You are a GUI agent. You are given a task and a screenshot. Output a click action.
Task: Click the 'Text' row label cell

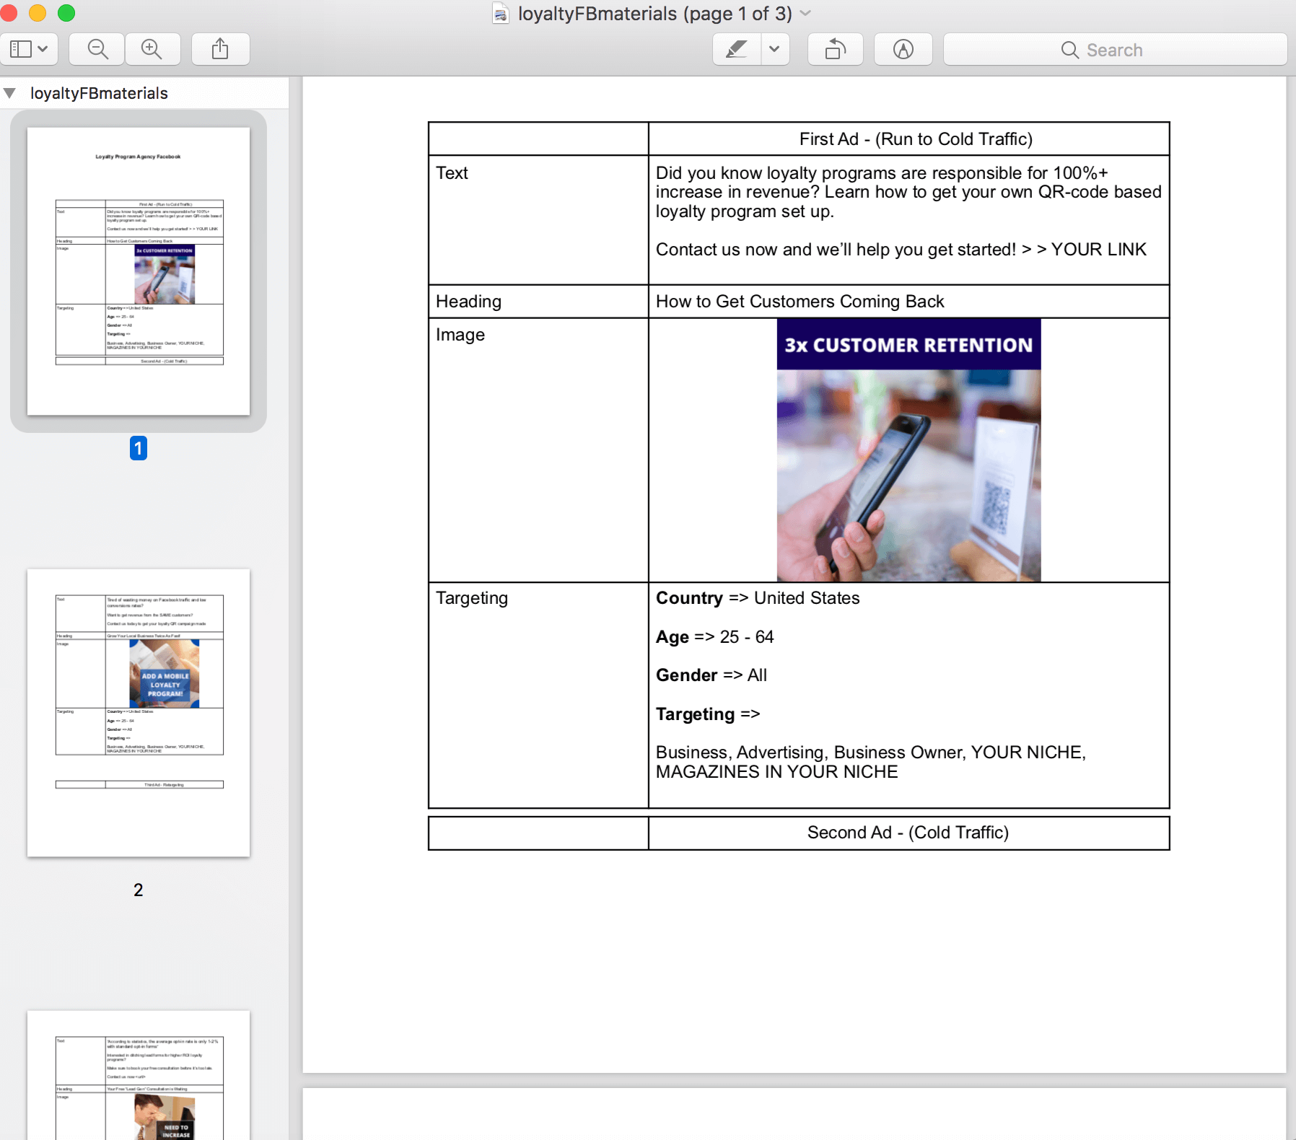pyautogui.click(x=538, y=220)
